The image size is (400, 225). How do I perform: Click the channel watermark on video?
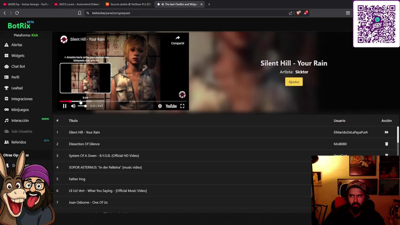point(182,94)
